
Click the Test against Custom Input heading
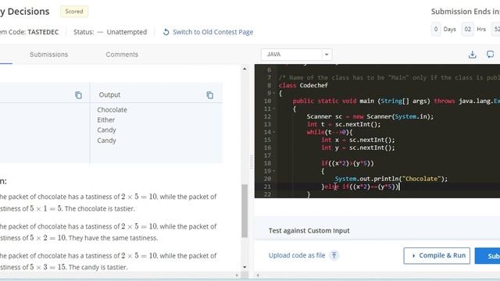[309, 230]
